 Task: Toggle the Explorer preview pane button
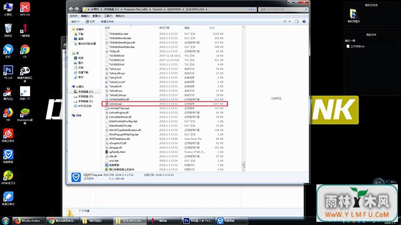[x=296, y=21]
